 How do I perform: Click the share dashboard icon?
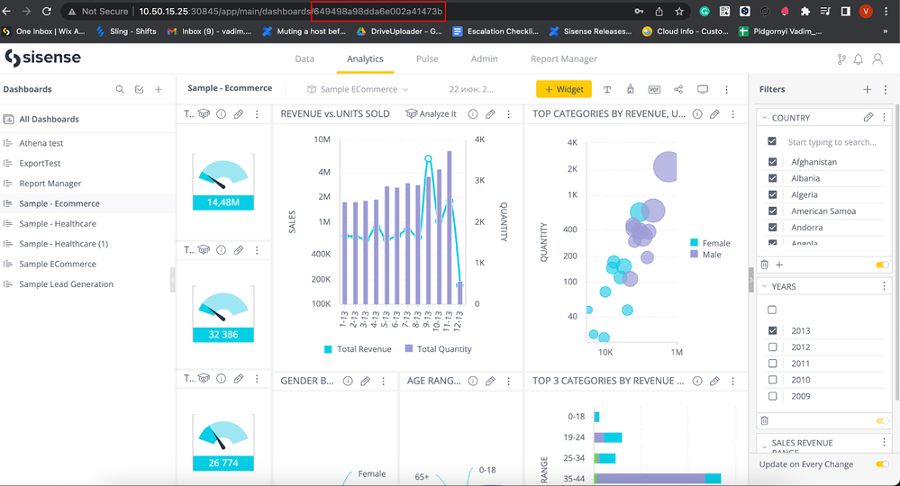(x=678, y=89)
